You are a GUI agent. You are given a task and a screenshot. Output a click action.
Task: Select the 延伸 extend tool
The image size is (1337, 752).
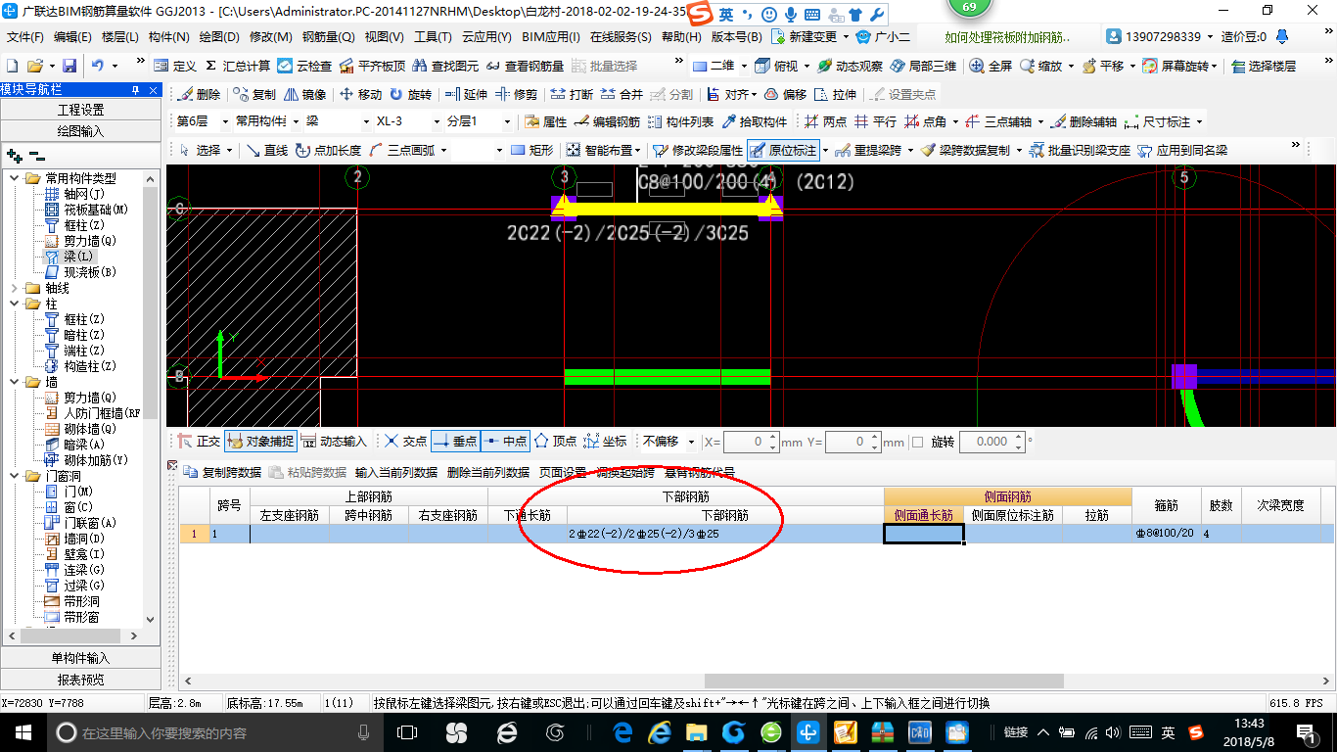pos(465,94)
